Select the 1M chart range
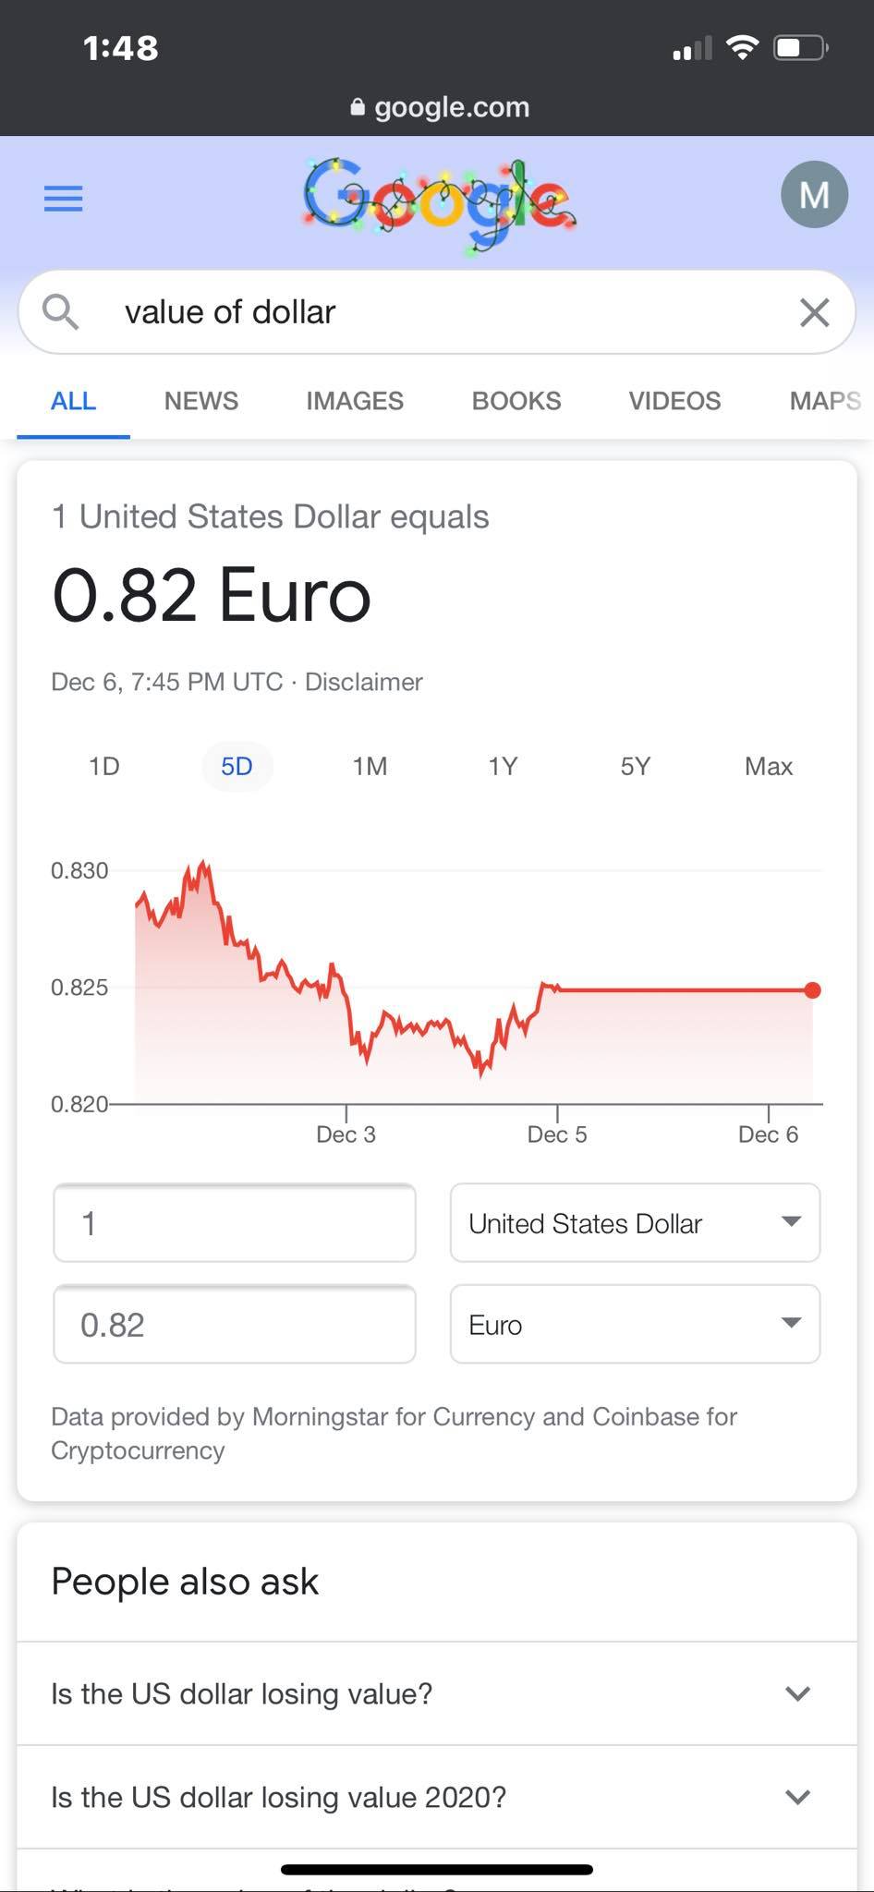The height and width of the screenshot is (1892, 874). [x=370, y=766]
